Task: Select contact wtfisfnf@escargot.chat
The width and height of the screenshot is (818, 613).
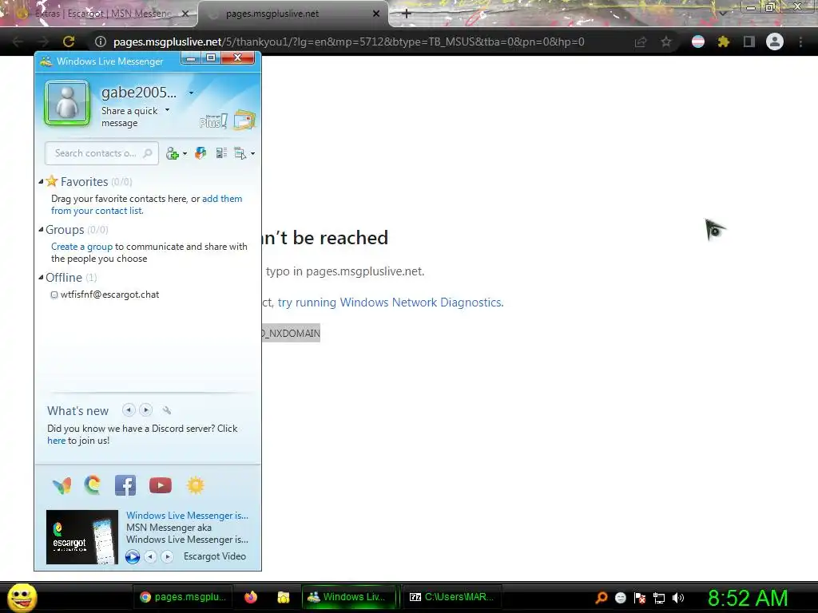Action: click(109, 295)
